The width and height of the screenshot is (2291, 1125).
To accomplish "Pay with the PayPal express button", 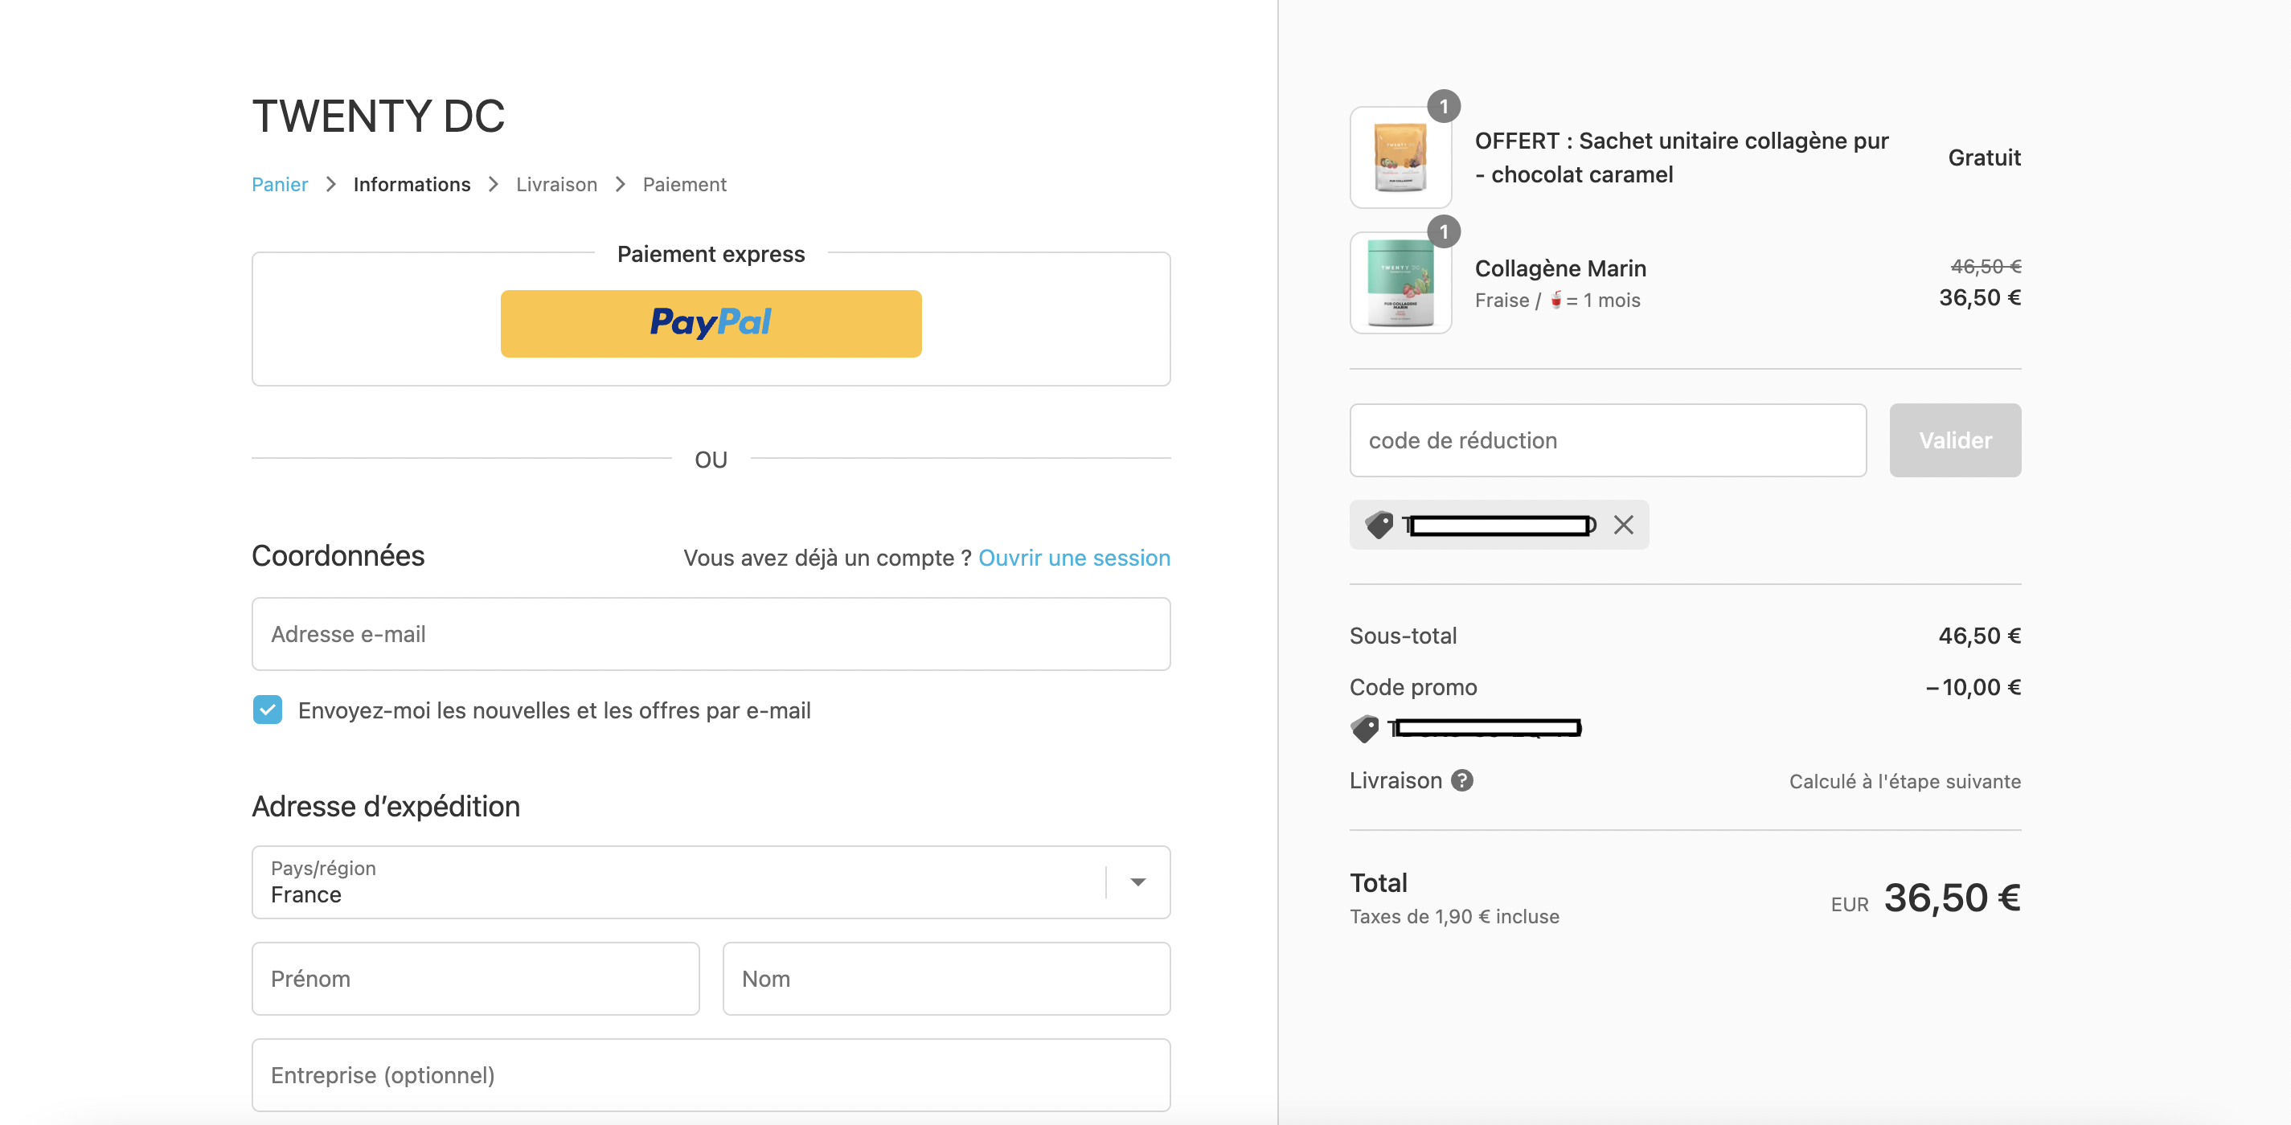I will [711, 323].
